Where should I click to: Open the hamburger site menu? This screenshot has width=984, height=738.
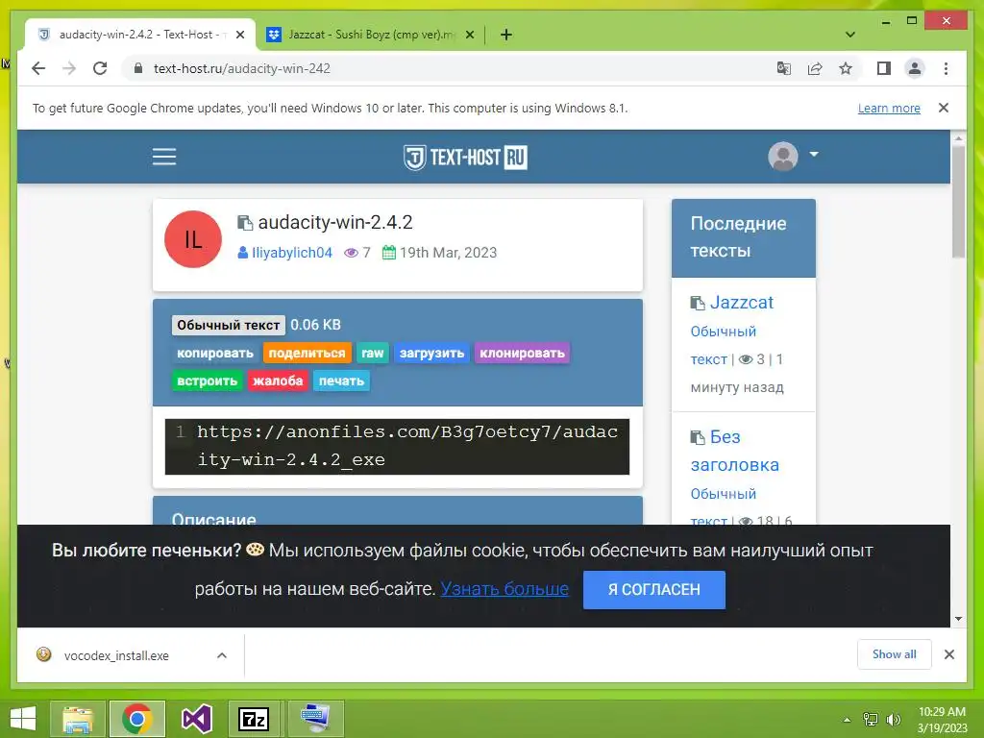[164, 157]
